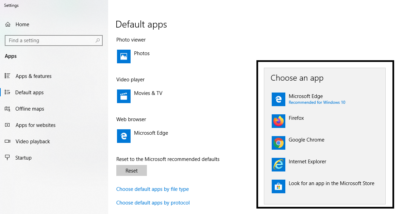This screenshot has height=214, width=420.
Task: Click the Reset button
Action: click(x=132, y=170)
